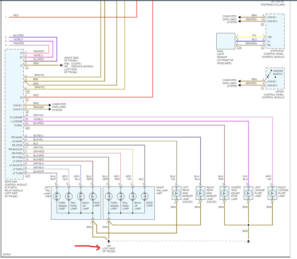Click the "BLK/BLU" label at RR MARK pin 3
The height and width of the screenshot is (259, 297).
[x=38, y=135]
